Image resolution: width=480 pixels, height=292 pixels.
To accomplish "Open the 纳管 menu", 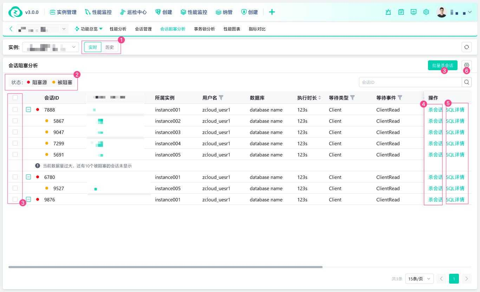I will click(224, 12).
